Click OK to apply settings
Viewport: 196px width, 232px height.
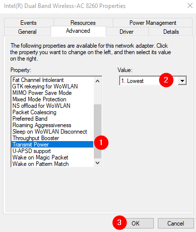tap(135, 224)
